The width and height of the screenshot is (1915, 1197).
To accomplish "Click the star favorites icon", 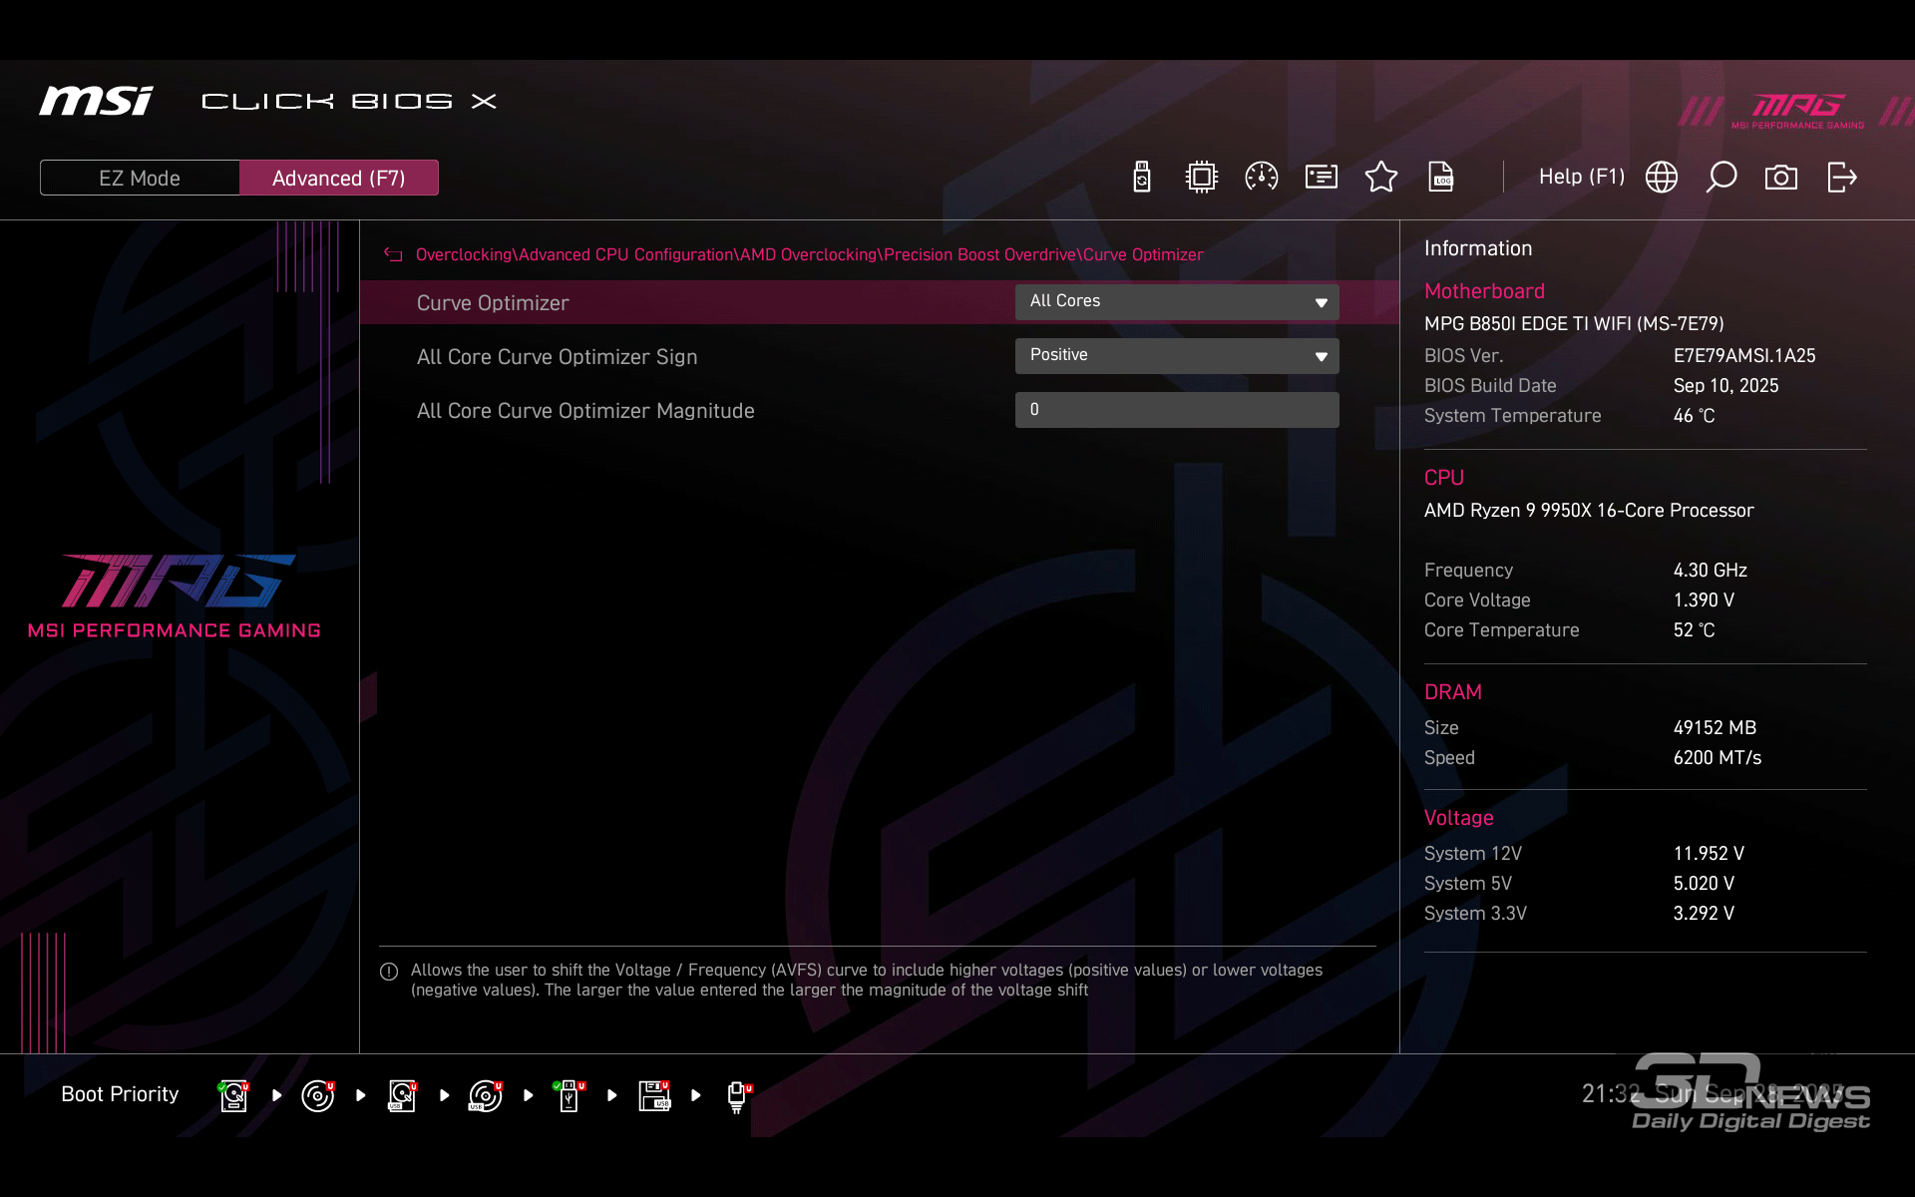I will point(1380,178).
